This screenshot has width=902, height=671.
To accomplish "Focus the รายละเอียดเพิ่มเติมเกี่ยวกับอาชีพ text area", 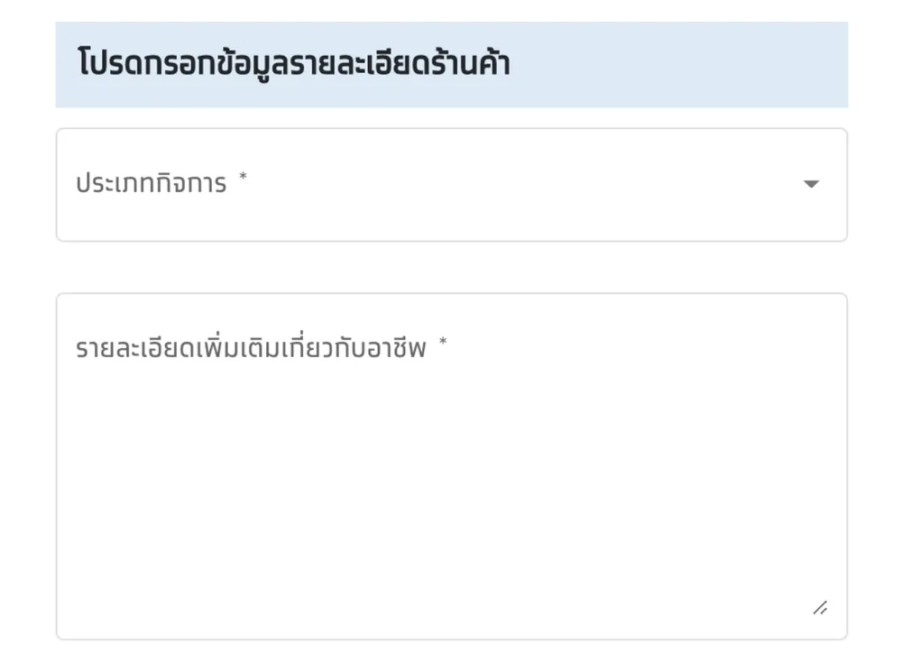I will click(x=452, y=466).
